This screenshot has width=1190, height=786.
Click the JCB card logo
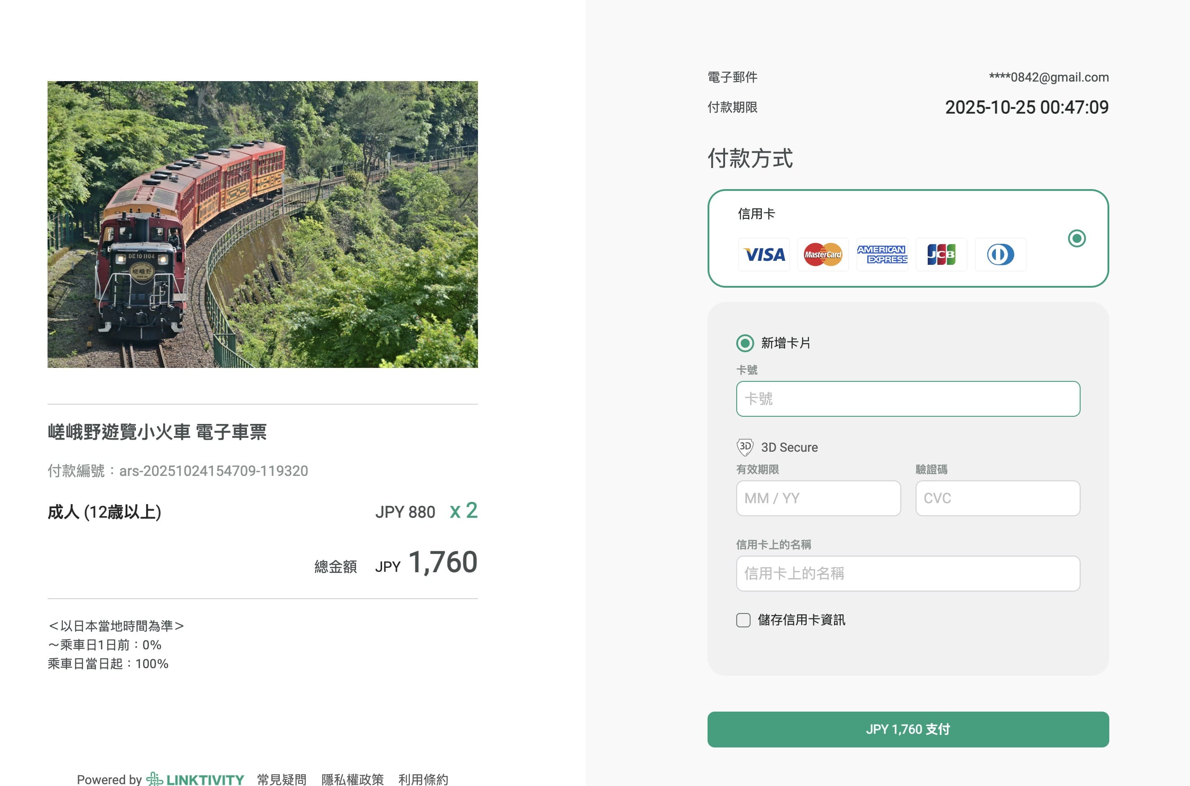click(941, 255)
